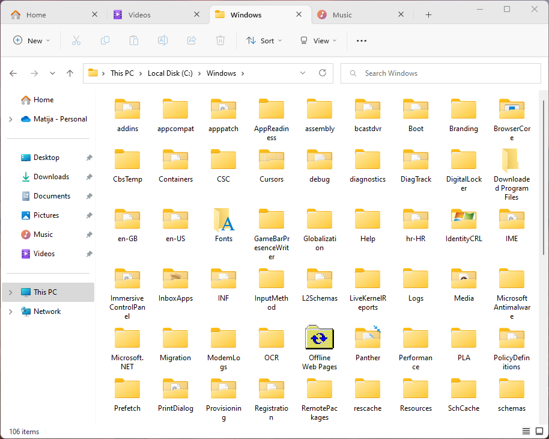Expand address bar history dropdown
The height and width of the screenshot is (439, 549).
pos(303,73)
